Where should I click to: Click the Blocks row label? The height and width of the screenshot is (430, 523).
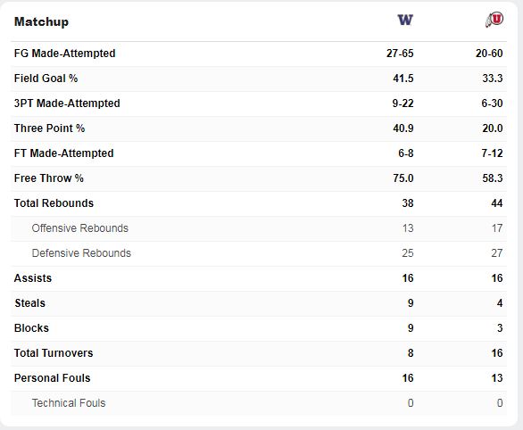[x=31, y=328]
